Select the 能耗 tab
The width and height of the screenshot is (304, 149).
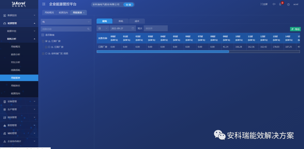104,21
